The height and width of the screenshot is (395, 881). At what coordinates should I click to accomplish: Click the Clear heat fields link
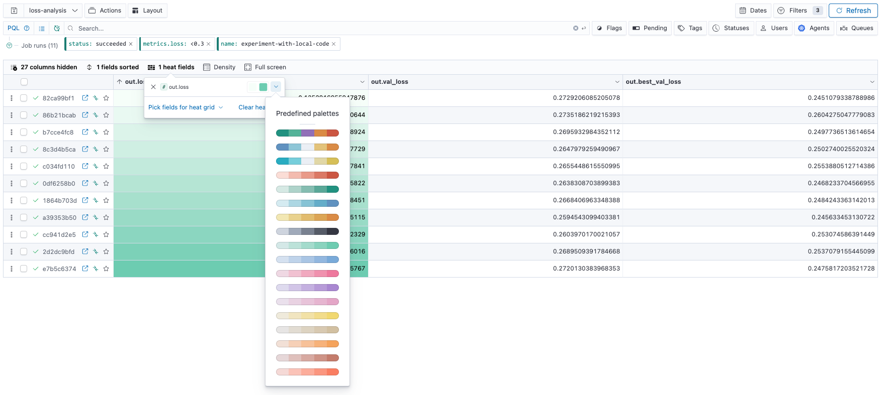coord(252,107)
